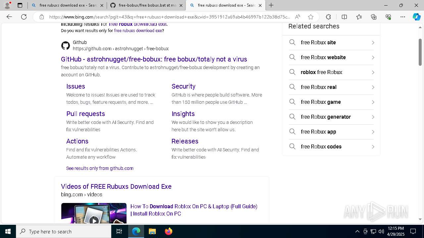
Task: Click magnifier icon beside free Robux site
Action: tap(292, 42)
